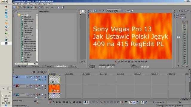Copy selection using toolbar copy icon
Viewport: 191px width, 107px height.
click(39, 7)
